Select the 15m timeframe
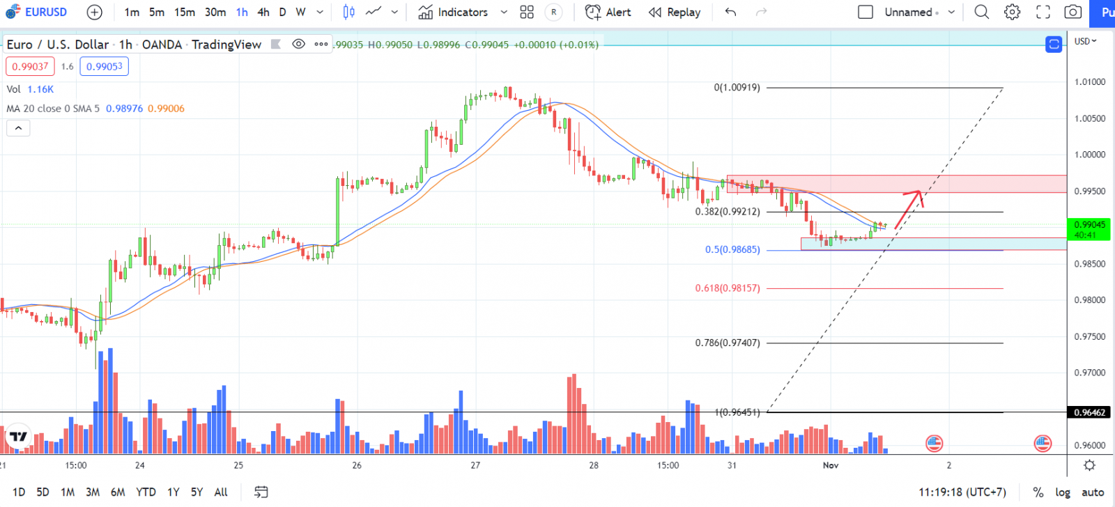The width and height of the screenshot is (1115, 507). 185,12
